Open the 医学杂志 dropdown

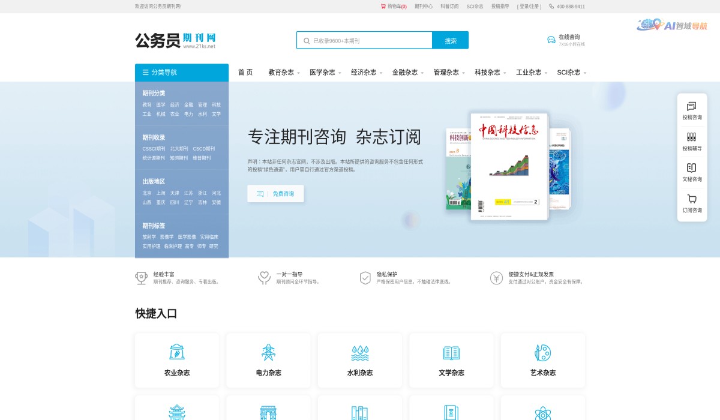click(322, 71)
